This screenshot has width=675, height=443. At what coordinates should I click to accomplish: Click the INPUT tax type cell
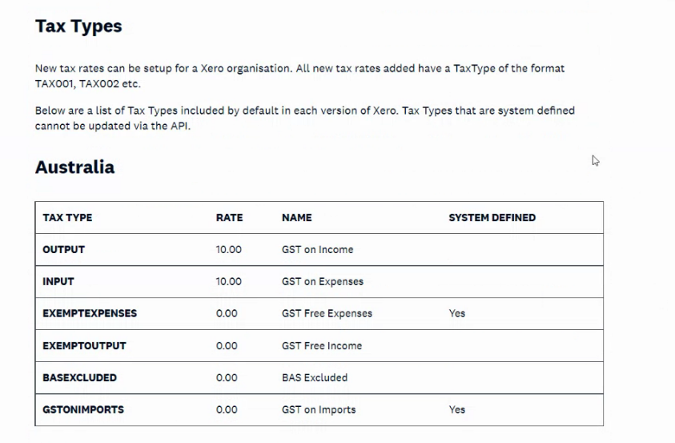tap(58, 281)
